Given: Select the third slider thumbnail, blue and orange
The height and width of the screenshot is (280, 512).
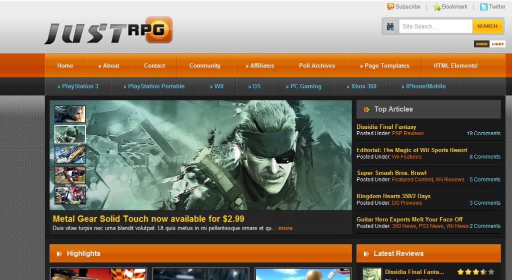Looking at the screenshot, I should tap(70, 155).
